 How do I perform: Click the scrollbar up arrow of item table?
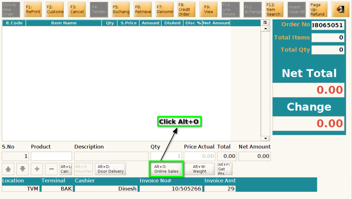click(x=265, y=29)
